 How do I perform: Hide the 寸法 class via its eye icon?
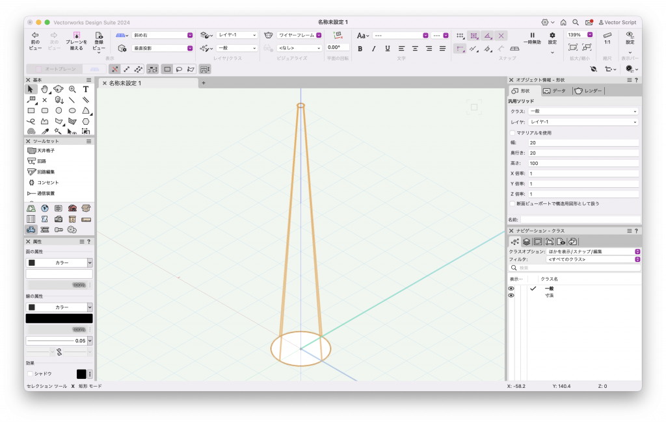511,296
